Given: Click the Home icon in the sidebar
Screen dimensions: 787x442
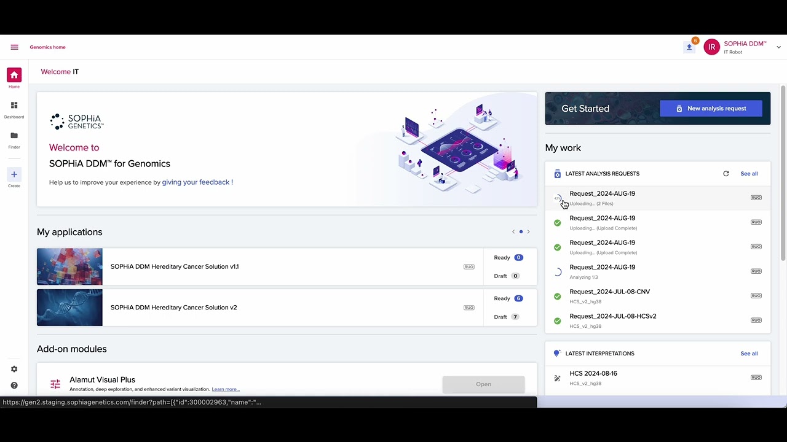Looking at the screenshot, I should 14,75.
